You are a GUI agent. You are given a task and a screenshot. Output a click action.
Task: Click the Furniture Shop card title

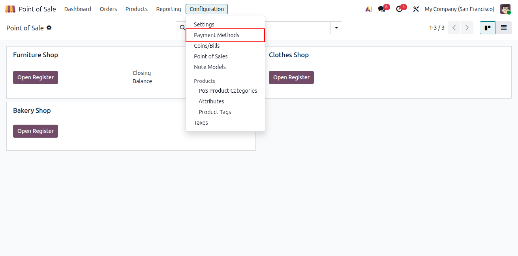tap(36, 55)
